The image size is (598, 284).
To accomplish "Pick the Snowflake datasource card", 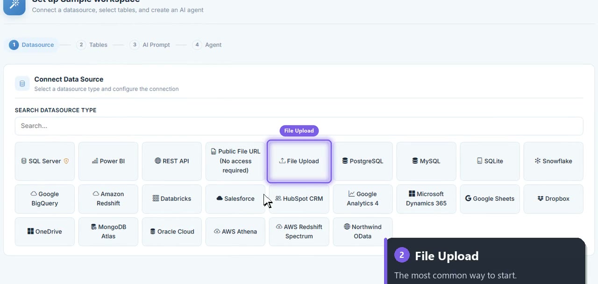I will [553, 161].
